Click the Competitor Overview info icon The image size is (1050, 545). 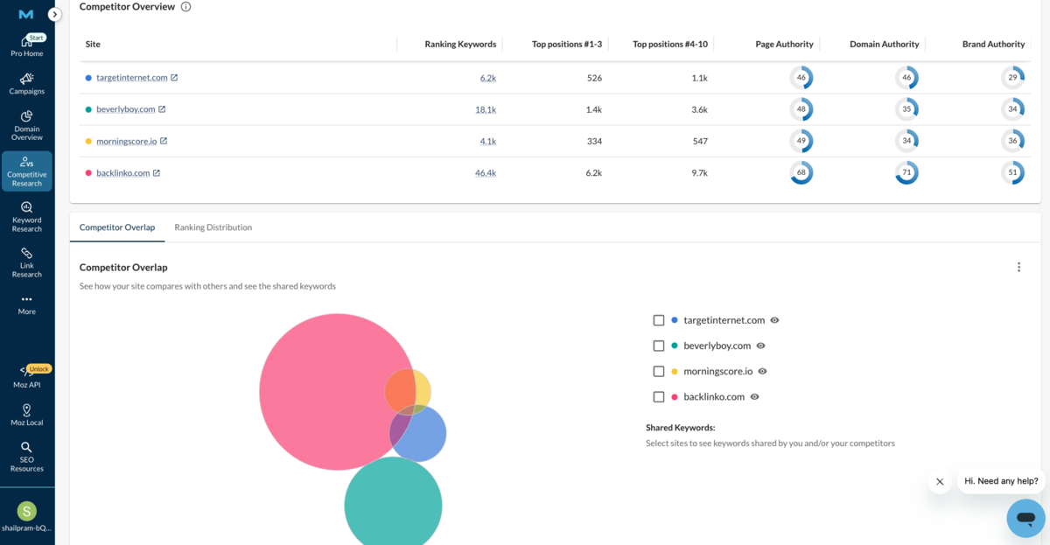(x=185, y=6)
